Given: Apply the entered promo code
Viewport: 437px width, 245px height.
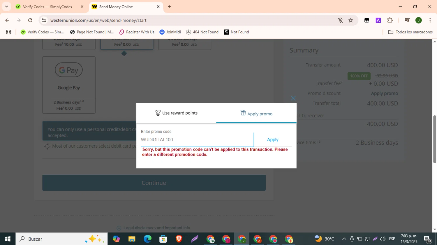Looking at the screenshot, I should coord(273,140).
